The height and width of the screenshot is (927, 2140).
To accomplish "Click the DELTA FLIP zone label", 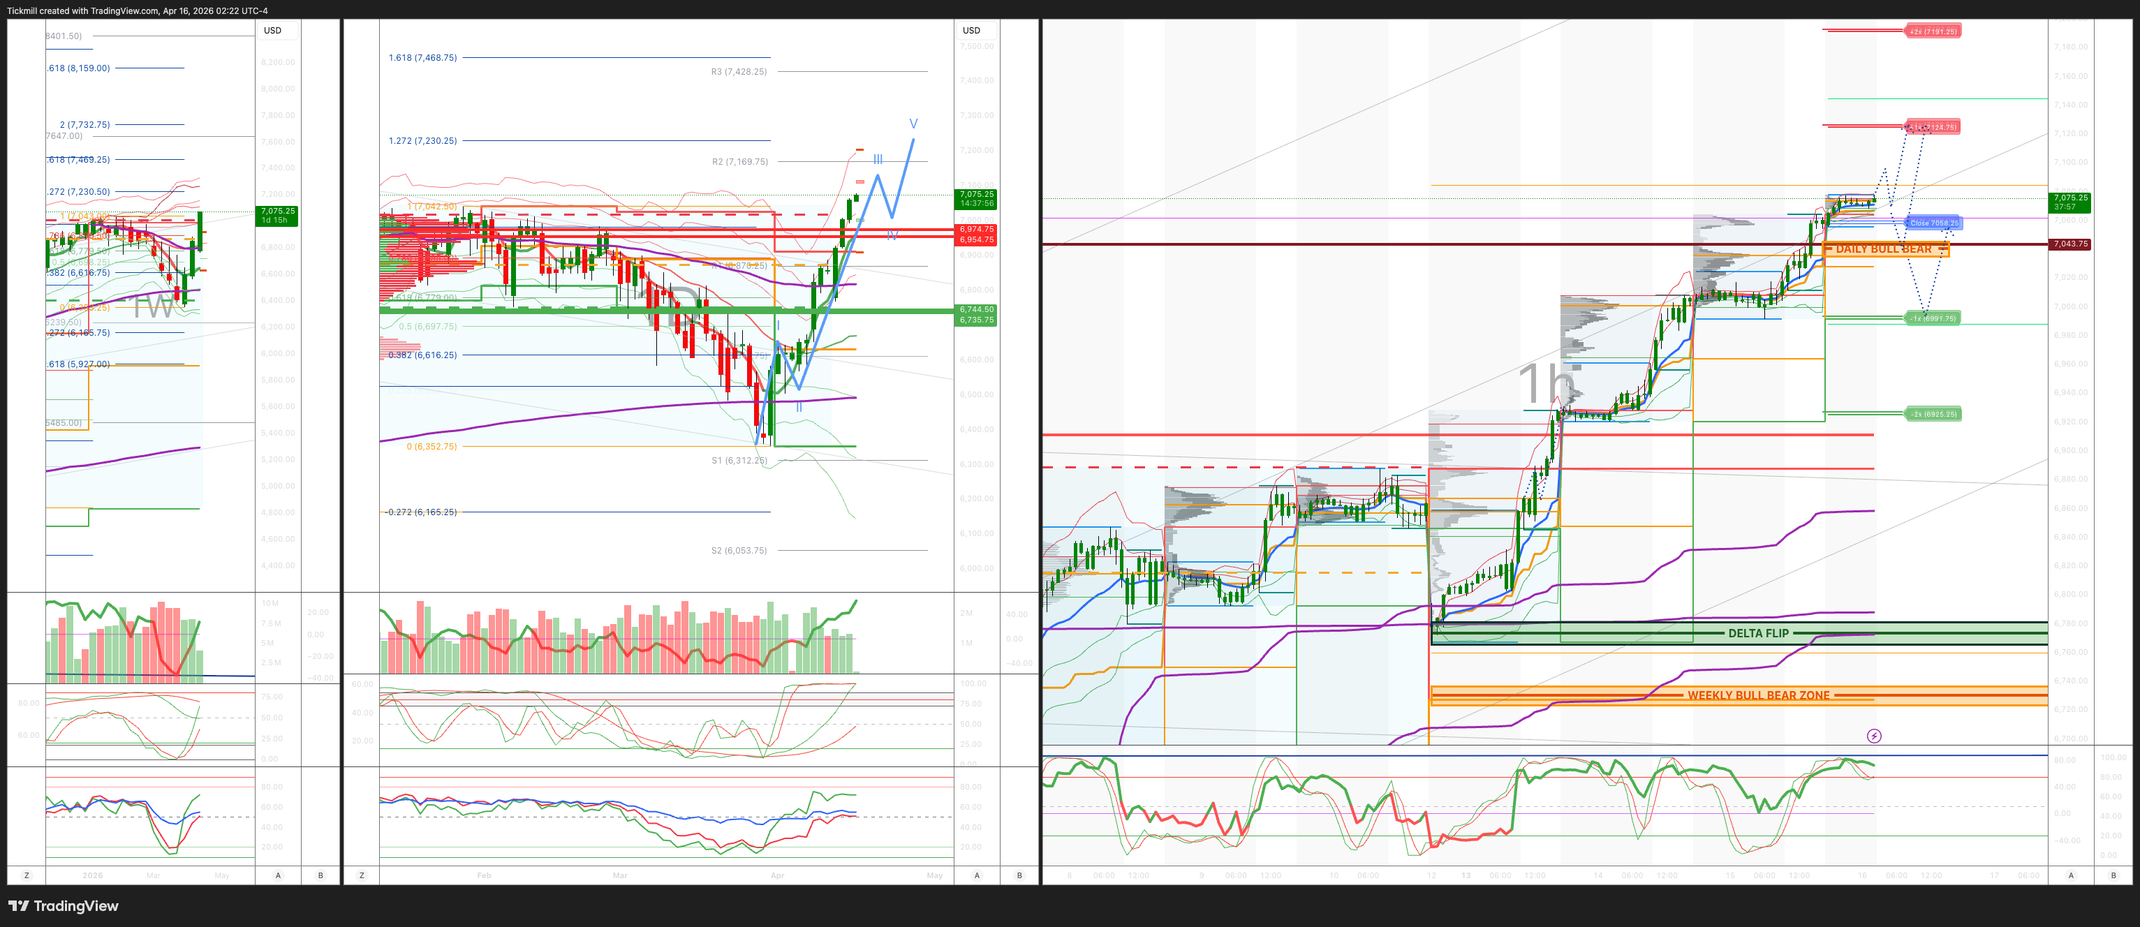I will tap(1758, 633).
